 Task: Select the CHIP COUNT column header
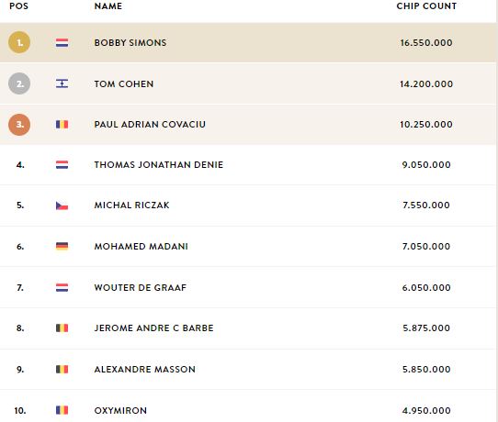pyautogui.click(x=426, y=6)
